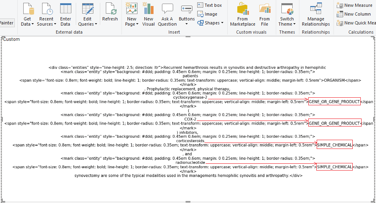The width and height of the screenshot is (376, 203).
Task: Click the Enter Data table icon
Action: [65, 9]
